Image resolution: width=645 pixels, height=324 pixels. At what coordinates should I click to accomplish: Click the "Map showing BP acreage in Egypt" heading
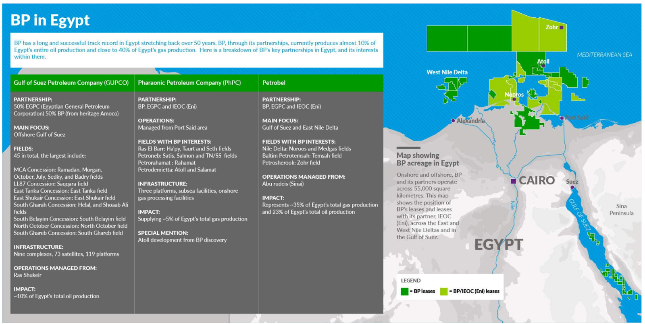point(428,159)
